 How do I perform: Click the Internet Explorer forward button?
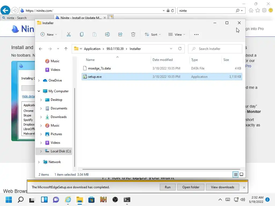click(15, 10)
